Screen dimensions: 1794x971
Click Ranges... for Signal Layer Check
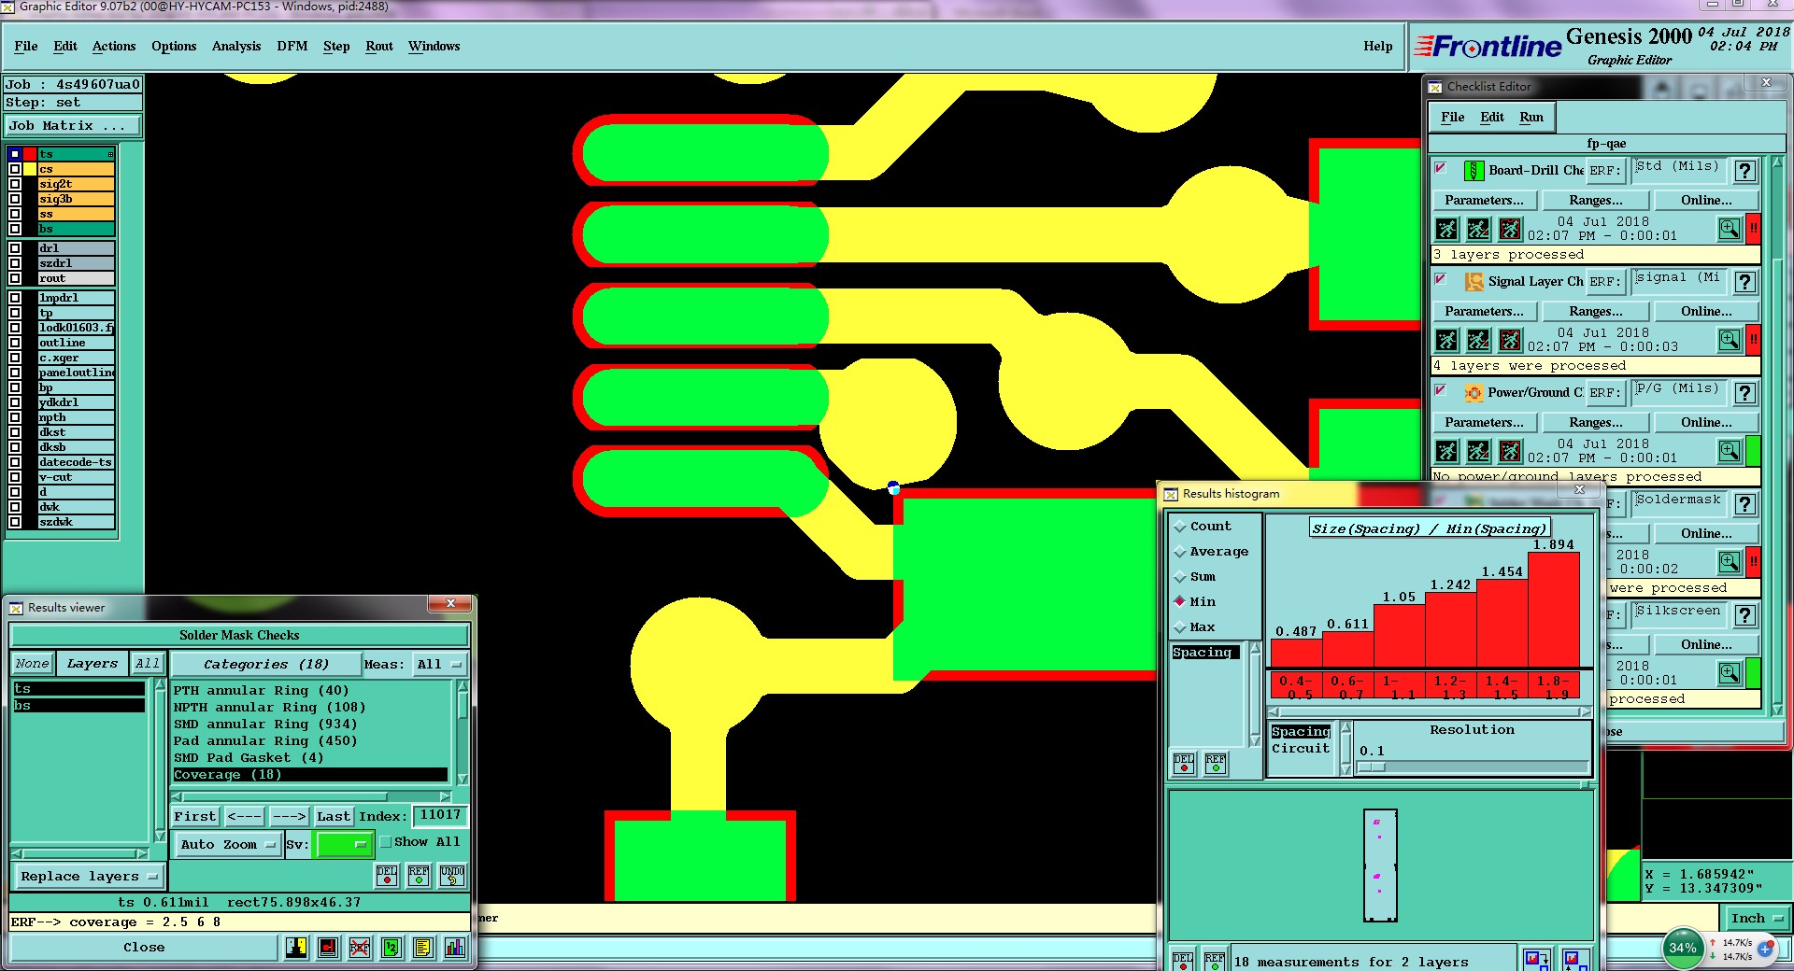click(x=1596, y=311)
